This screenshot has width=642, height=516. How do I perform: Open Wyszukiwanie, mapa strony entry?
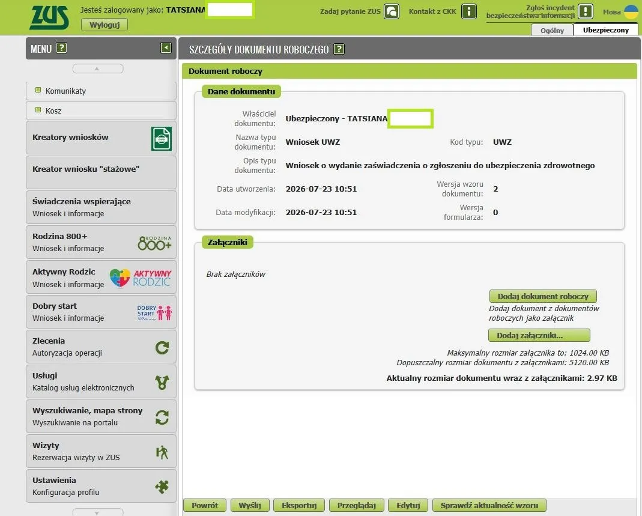tap(101, 416)
